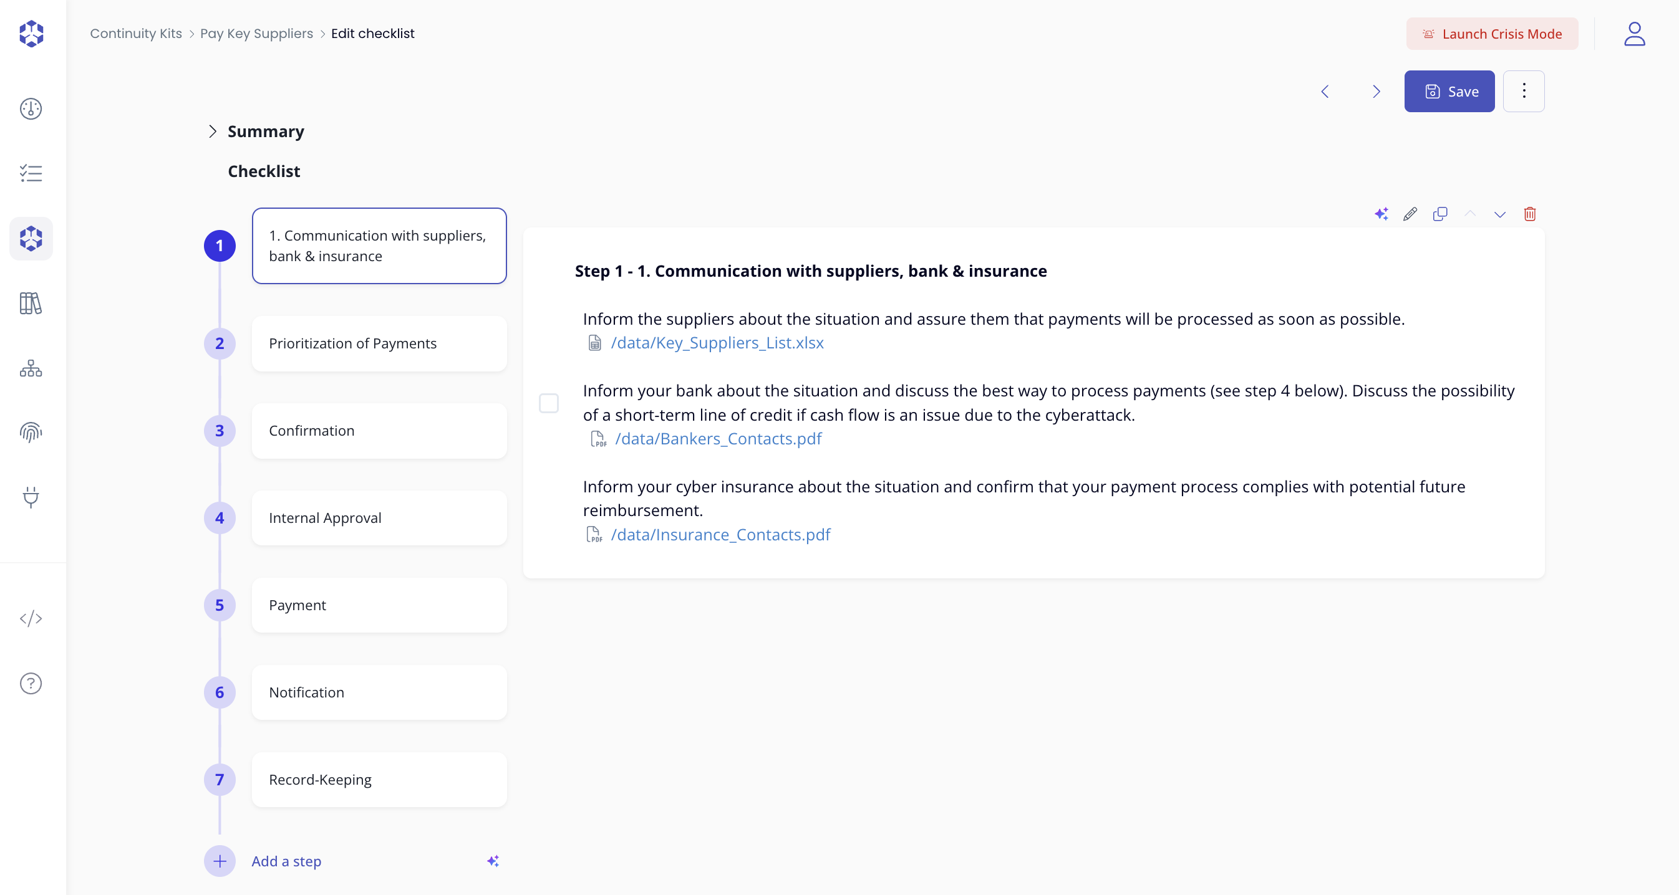Check the bank notification task checkbox
This screenshot has width=1679, height=895.
549,403
